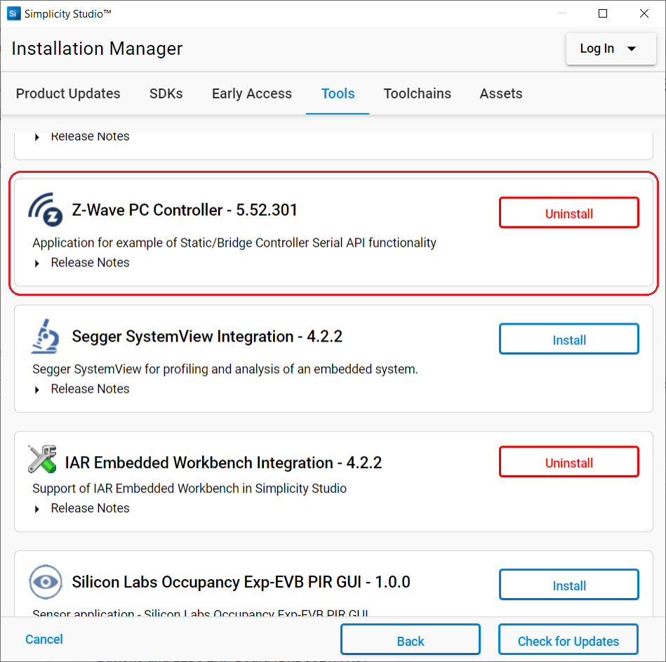View the Assets tab
The image size is (666, 662).
[500, 93]
